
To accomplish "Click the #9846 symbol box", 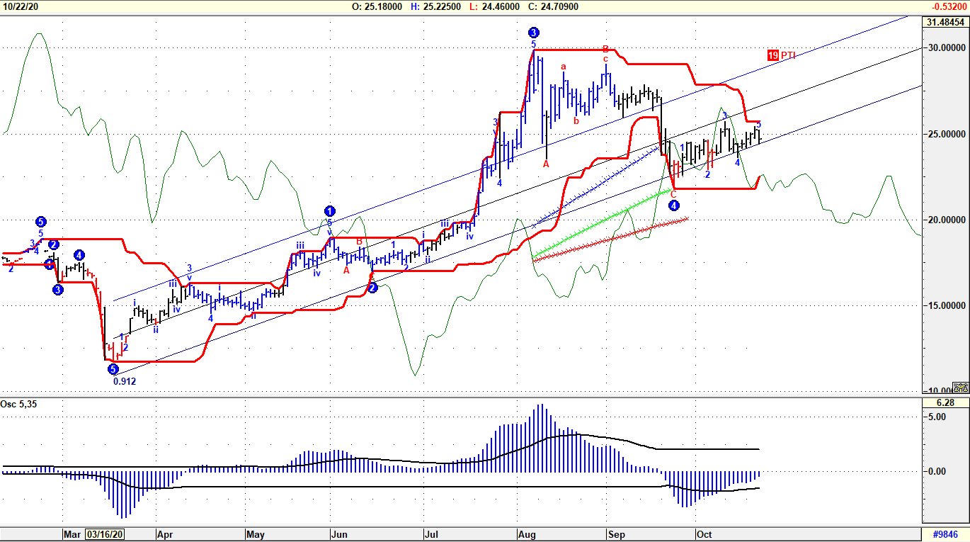I will (945, 534).
